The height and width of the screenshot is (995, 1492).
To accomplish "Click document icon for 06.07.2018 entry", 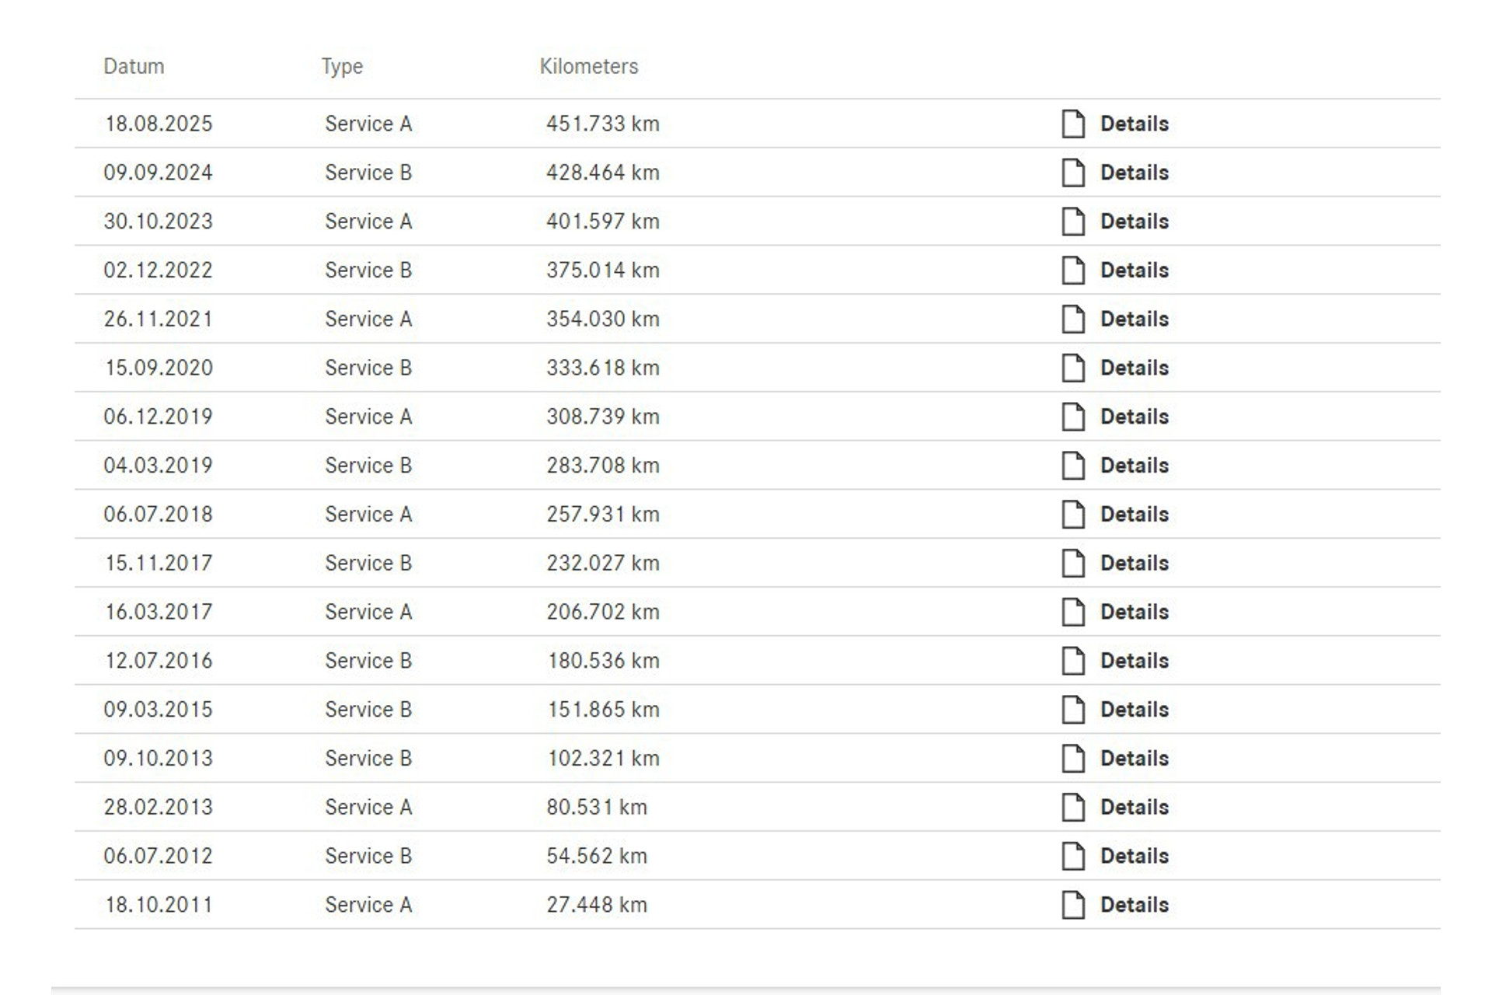I will click(x=1073, y=515).
